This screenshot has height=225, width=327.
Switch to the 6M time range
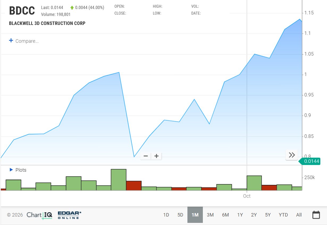click(x=225, y=215)
